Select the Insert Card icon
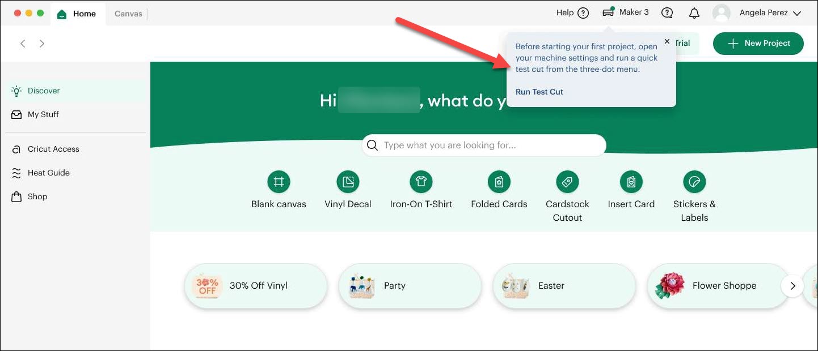The height and width of the screenshot is (351, 818). [x=631, y=182]
